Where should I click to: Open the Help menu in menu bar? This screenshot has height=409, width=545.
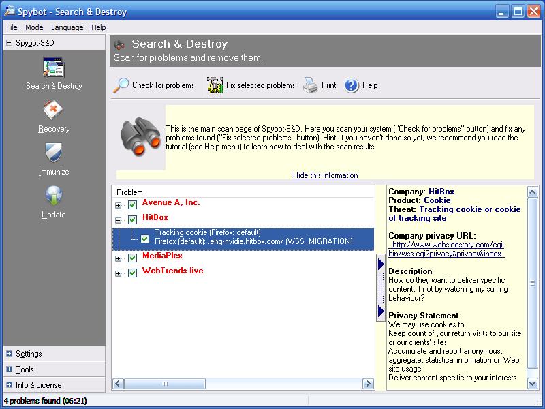click(98, 27)
